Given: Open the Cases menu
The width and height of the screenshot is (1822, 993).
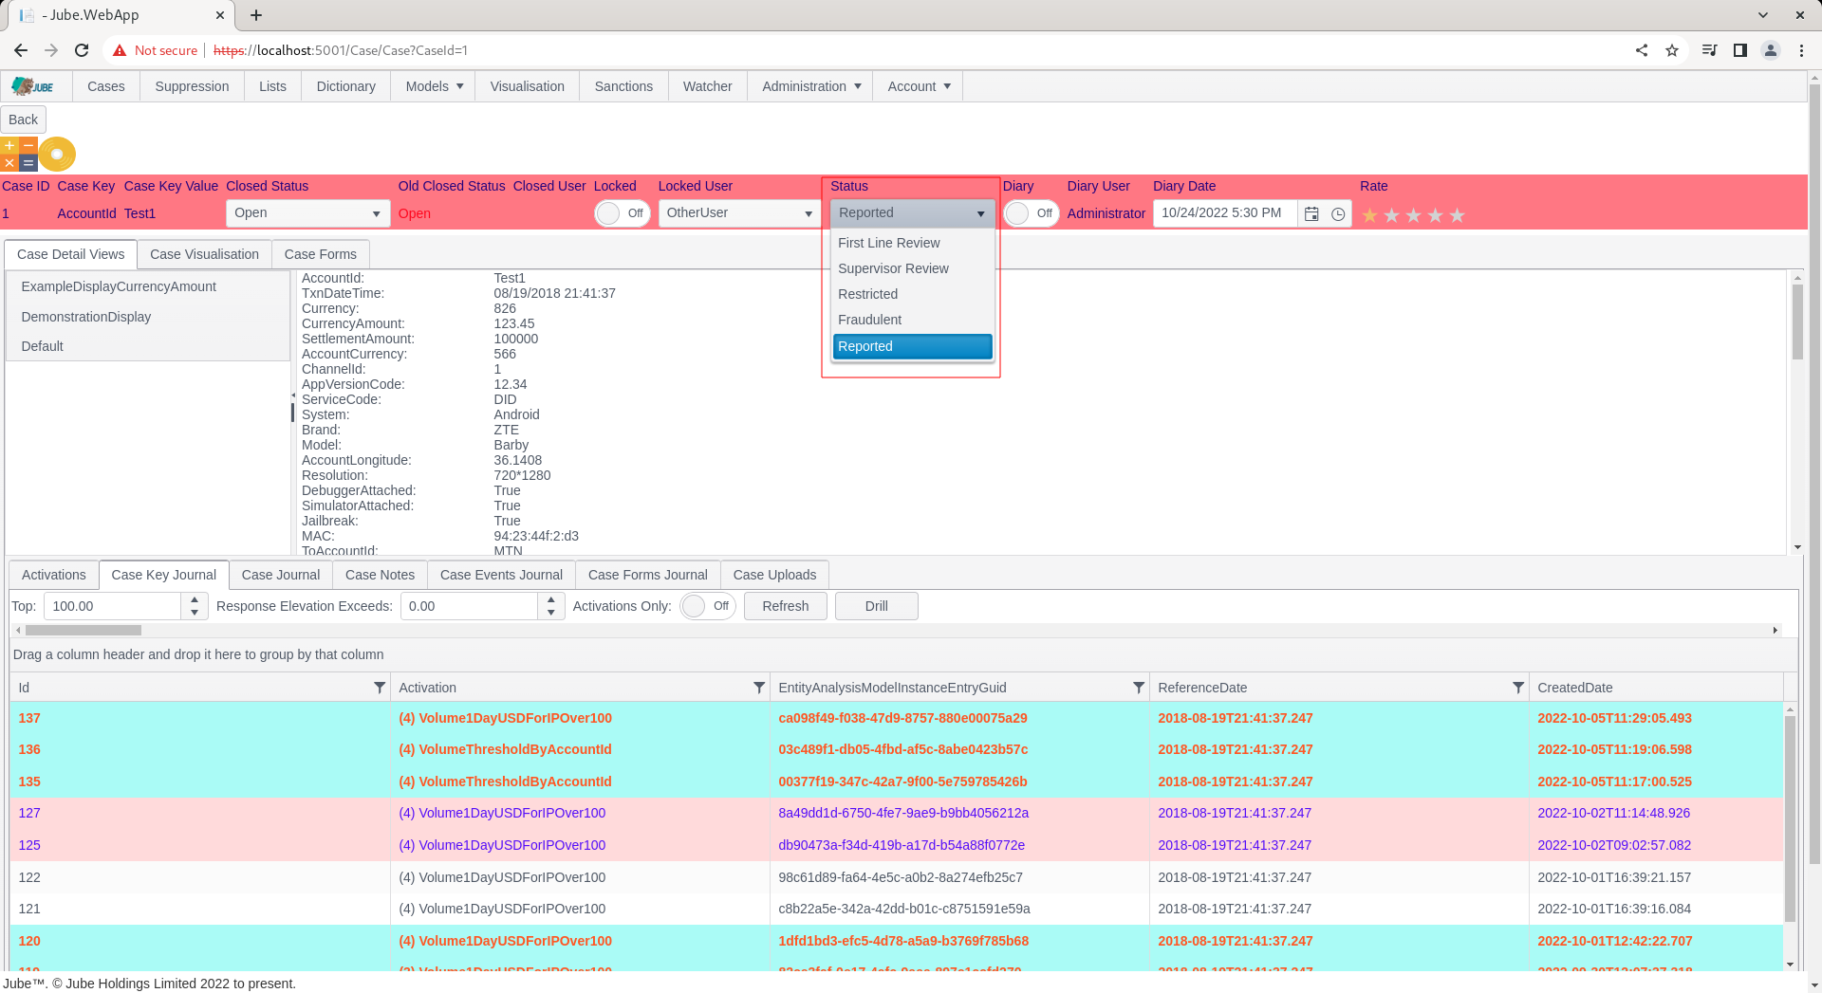Looking at the screenshot, I should 106,86.
